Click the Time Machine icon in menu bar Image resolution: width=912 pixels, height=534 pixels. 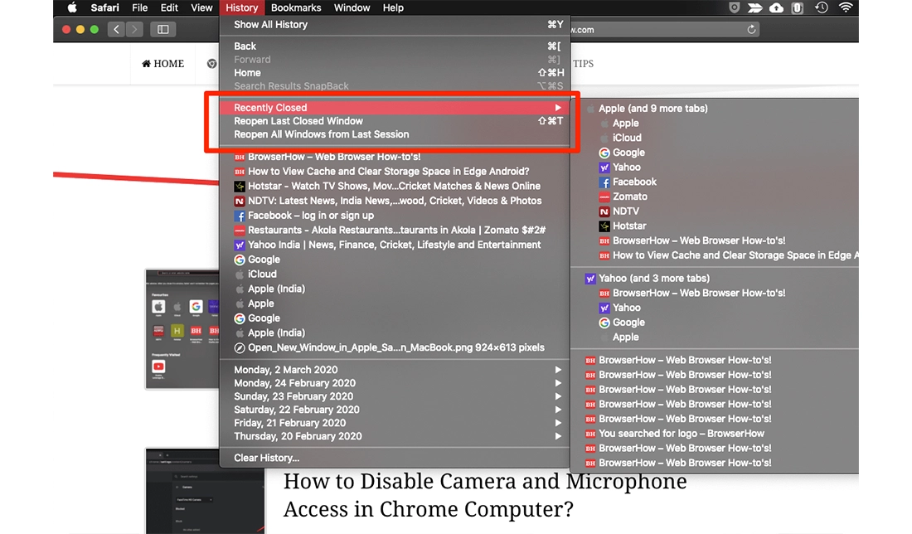(x=821, y=8)
